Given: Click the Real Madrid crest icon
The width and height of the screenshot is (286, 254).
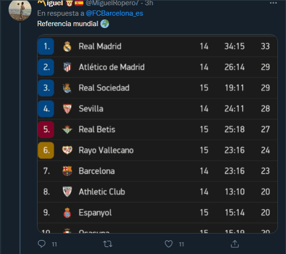Looking at the screenshot, I should pyautogui.click(x=67, y=47).
